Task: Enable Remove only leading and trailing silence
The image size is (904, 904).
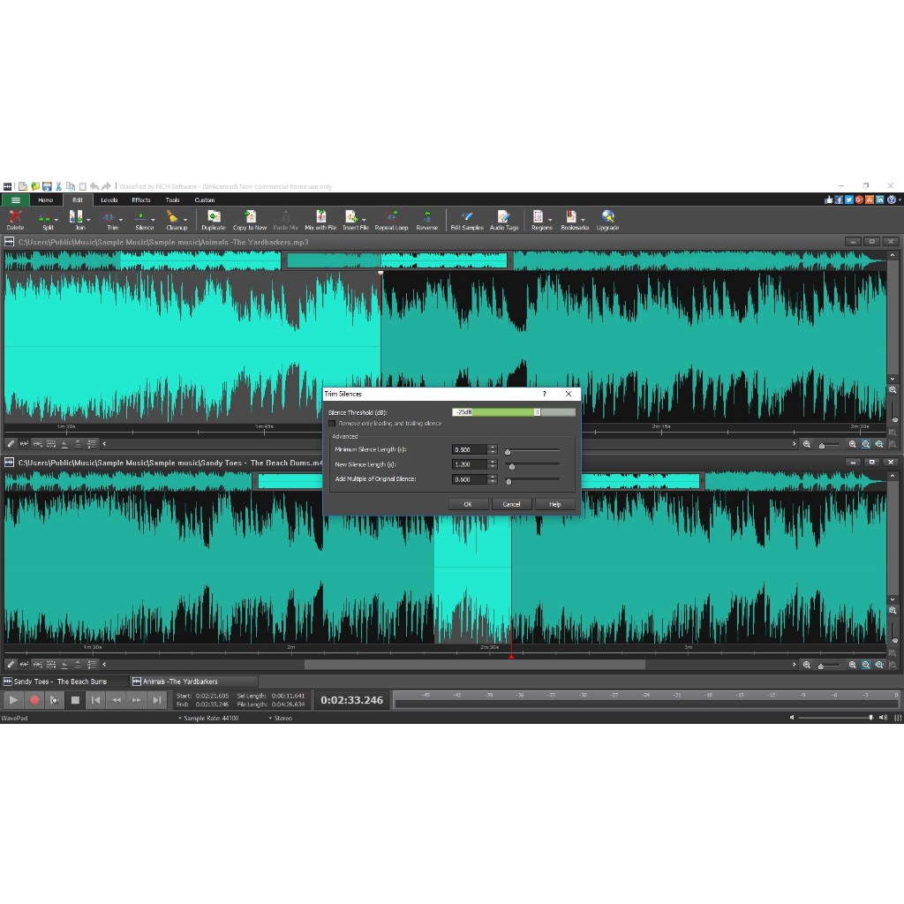Action: click(x=332, y=424)
